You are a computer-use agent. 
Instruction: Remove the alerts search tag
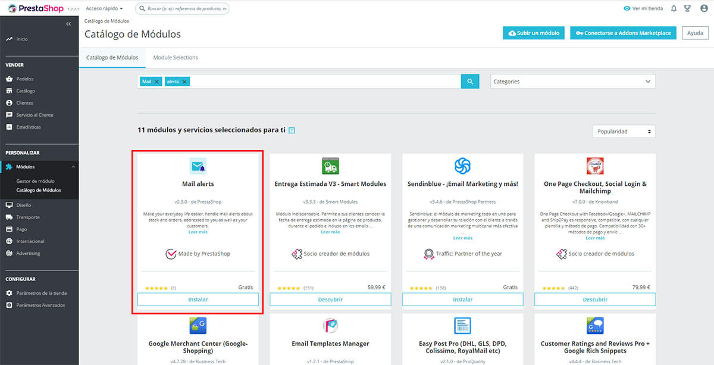[x=184, y=82]
